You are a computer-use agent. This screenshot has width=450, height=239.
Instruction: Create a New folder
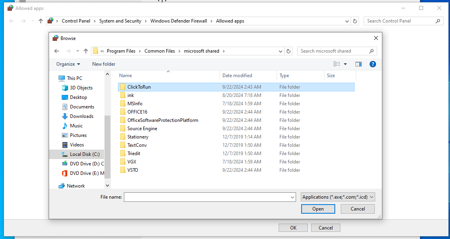[x=104, y=64]
